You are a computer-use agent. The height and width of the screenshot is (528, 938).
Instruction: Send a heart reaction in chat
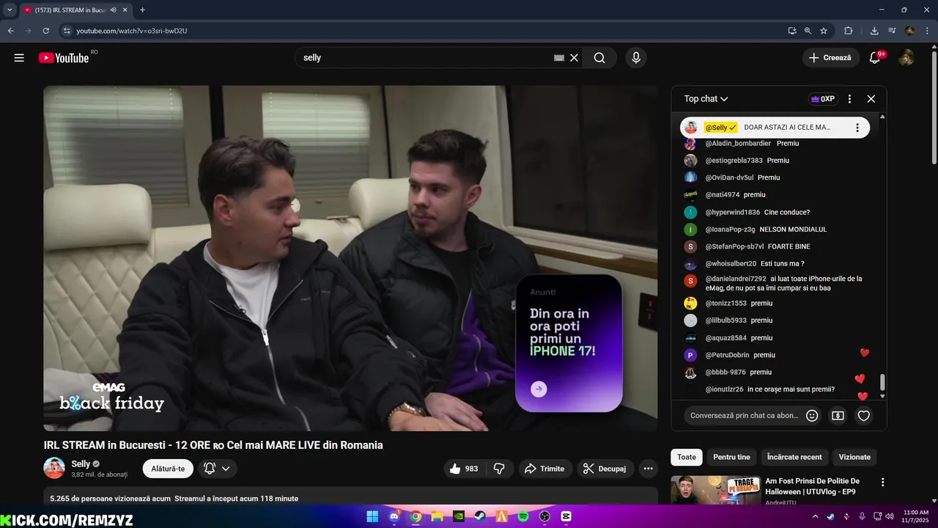[x=864, y=416]
